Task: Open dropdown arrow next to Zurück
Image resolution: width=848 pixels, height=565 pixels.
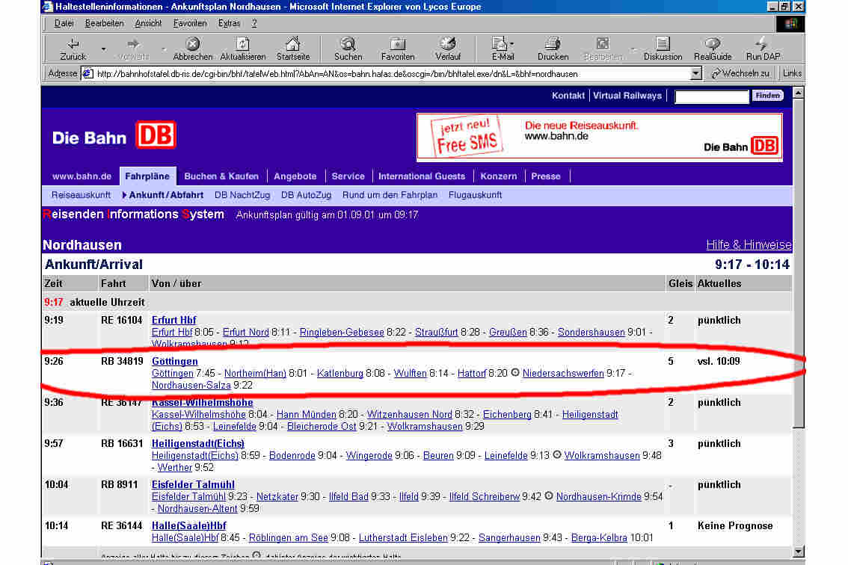Action: point(103,49)
